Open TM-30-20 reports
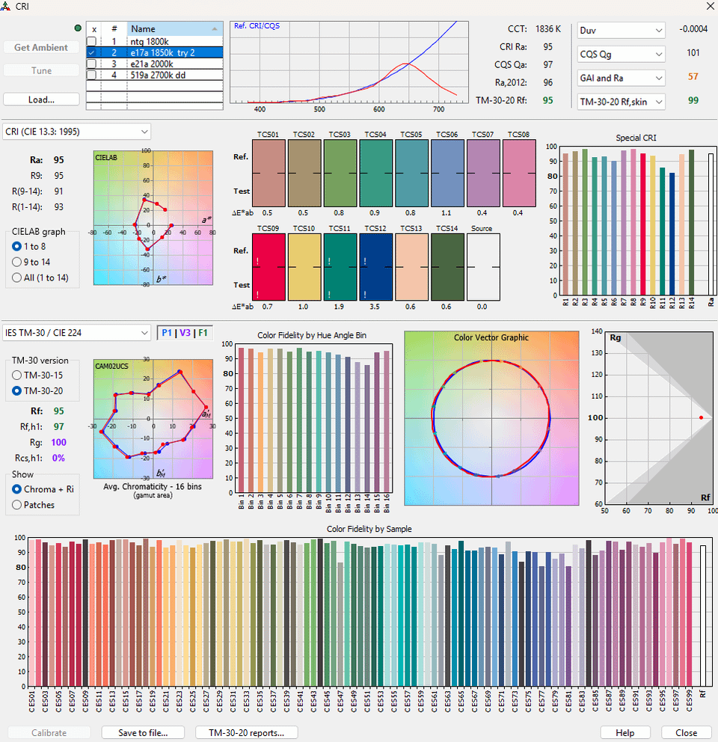The height and width of the screenshot is (742, 718). pyautogui.click(x=246, y=733)
